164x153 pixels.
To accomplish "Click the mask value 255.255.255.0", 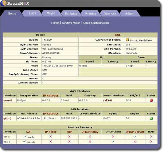I will pyautogui.click(x=69, y=118).
